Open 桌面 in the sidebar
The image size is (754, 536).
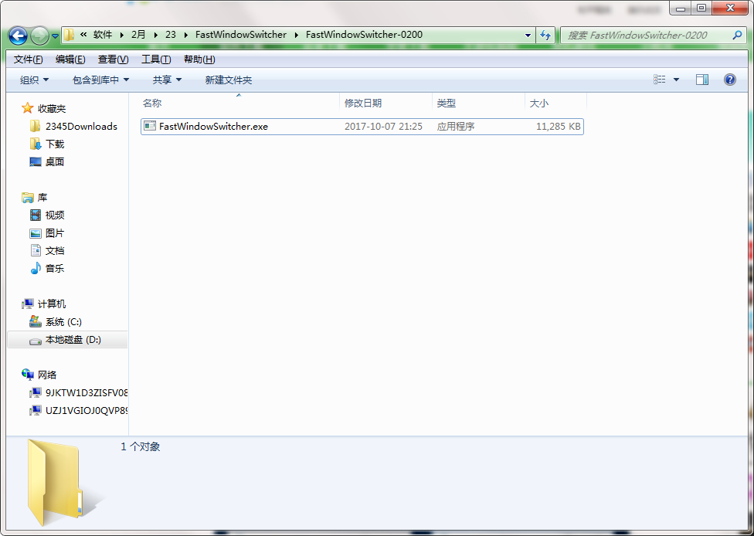[x=55, y=162]
